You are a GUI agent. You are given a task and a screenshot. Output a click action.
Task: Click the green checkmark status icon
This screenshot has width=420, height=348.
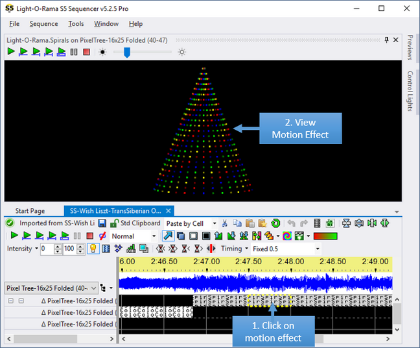(10, 223)
